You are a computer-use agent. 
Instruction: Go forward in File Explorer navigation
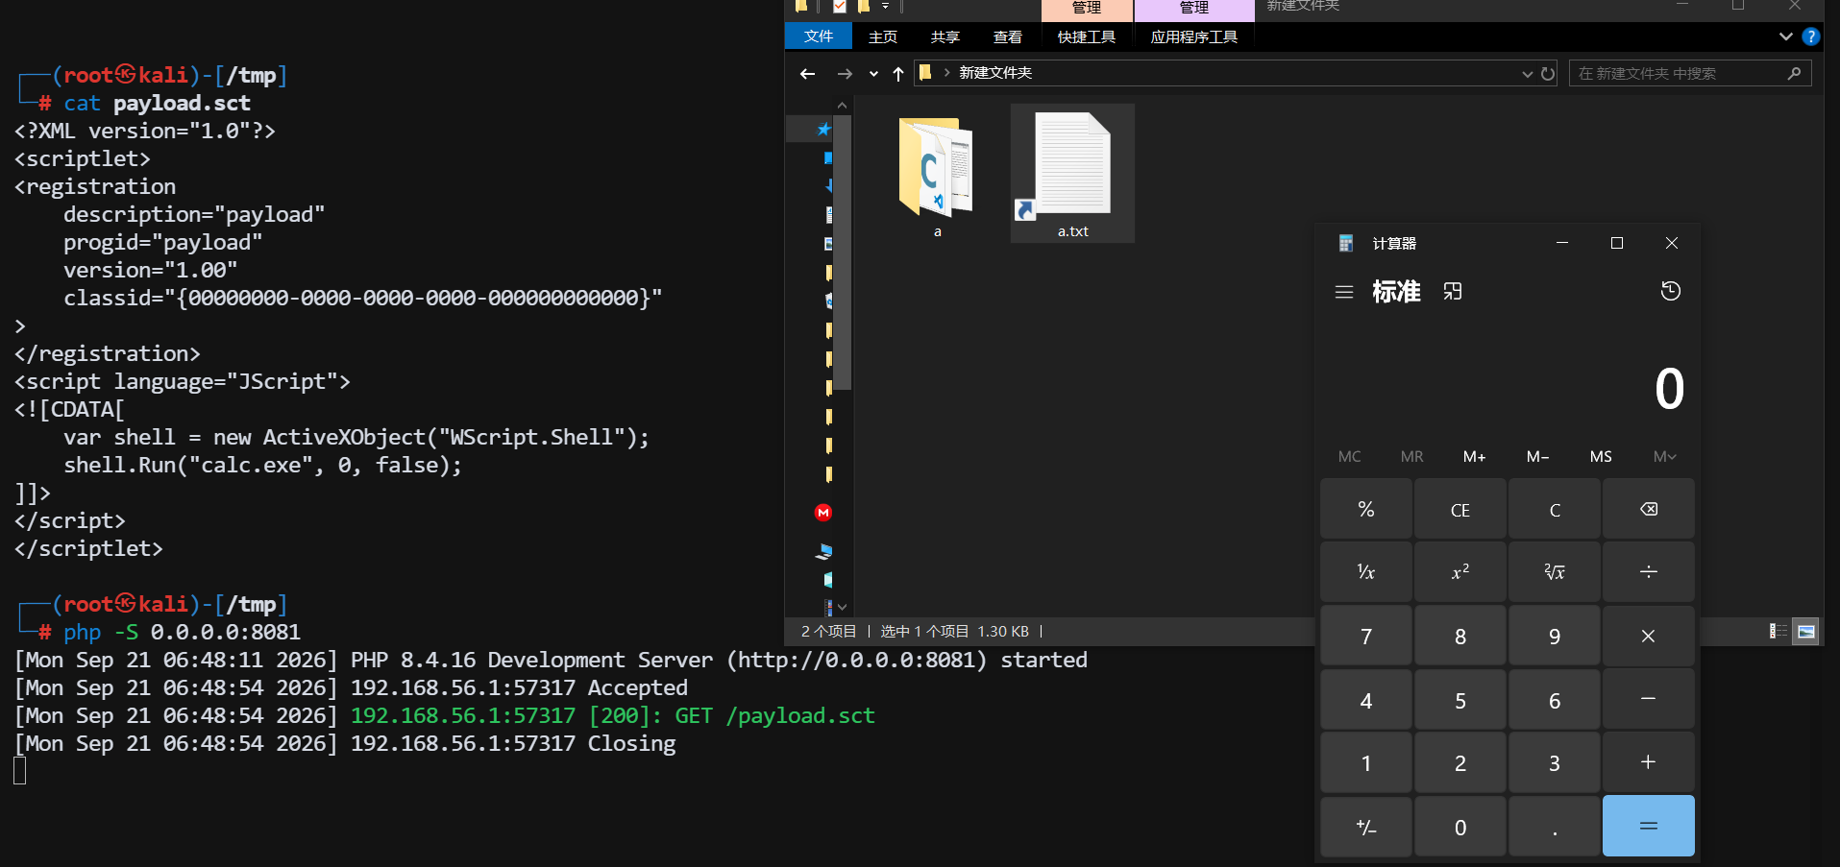point(845,74)
